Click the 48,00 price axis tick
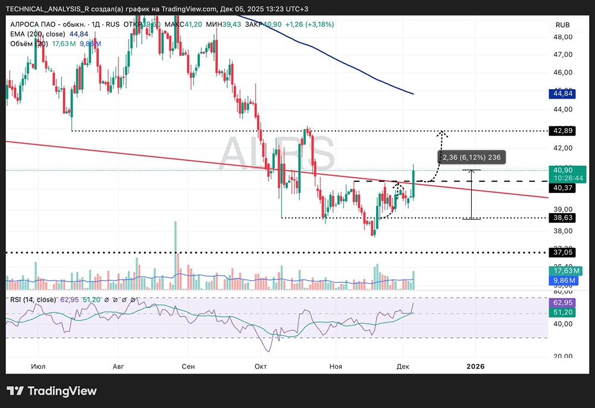 tap(563, 37)
